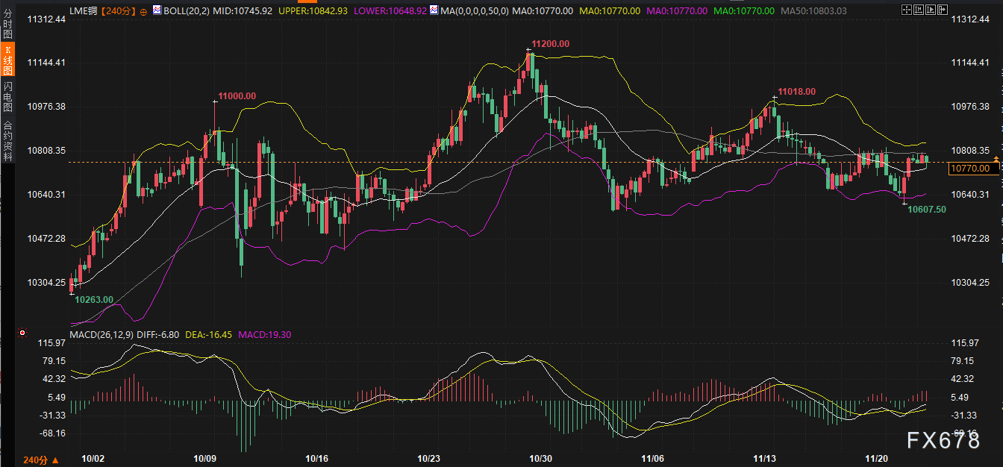Click the red alert dot above MACD axis
Image resolution: width=1003 pixels, height=467 pixels.
click(22, 333)
